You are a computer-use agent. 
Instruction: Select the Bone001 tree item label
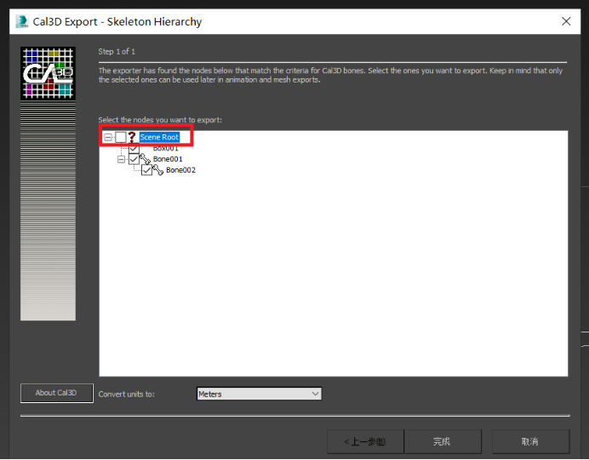168,159
